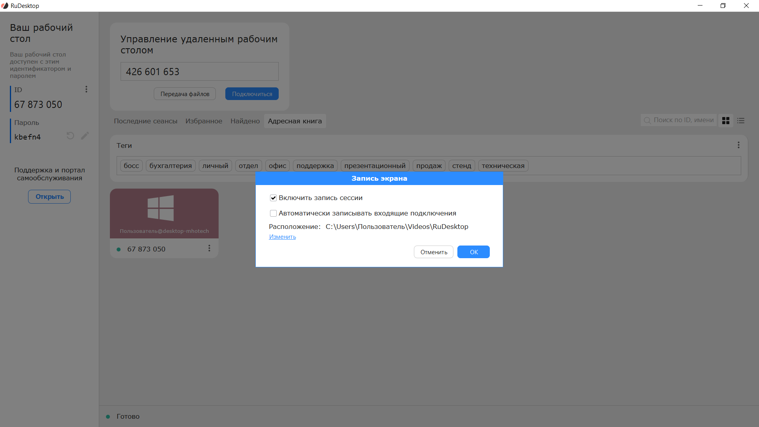Open device 67 873 050 three-dot menu
This screenshot has height=427, width=759.
coord(209,248)
